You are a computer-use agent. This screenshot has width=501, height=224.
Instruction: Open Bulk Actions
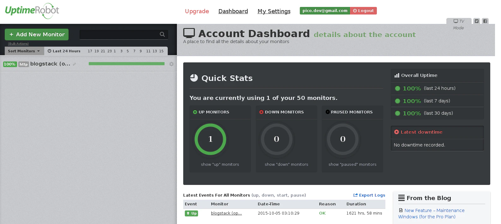pos(18,44)
